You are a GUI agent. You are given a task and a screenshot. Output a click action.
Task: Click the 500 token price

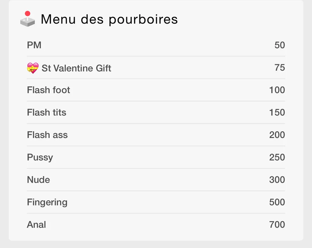[277, 202]
